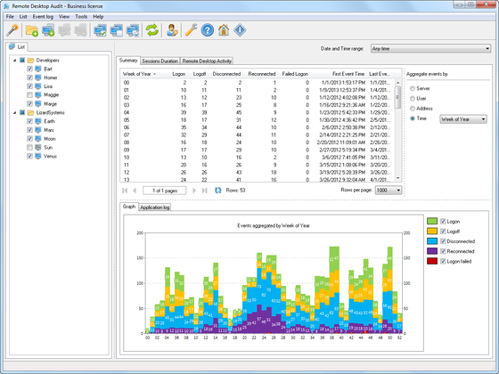Open the Week of Year time dropdown
499x374 pixels.
click(463, 119)
